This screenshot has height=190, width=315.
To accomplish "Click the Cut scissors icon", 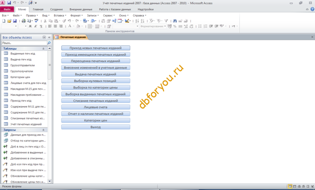I will pos(45,21).
